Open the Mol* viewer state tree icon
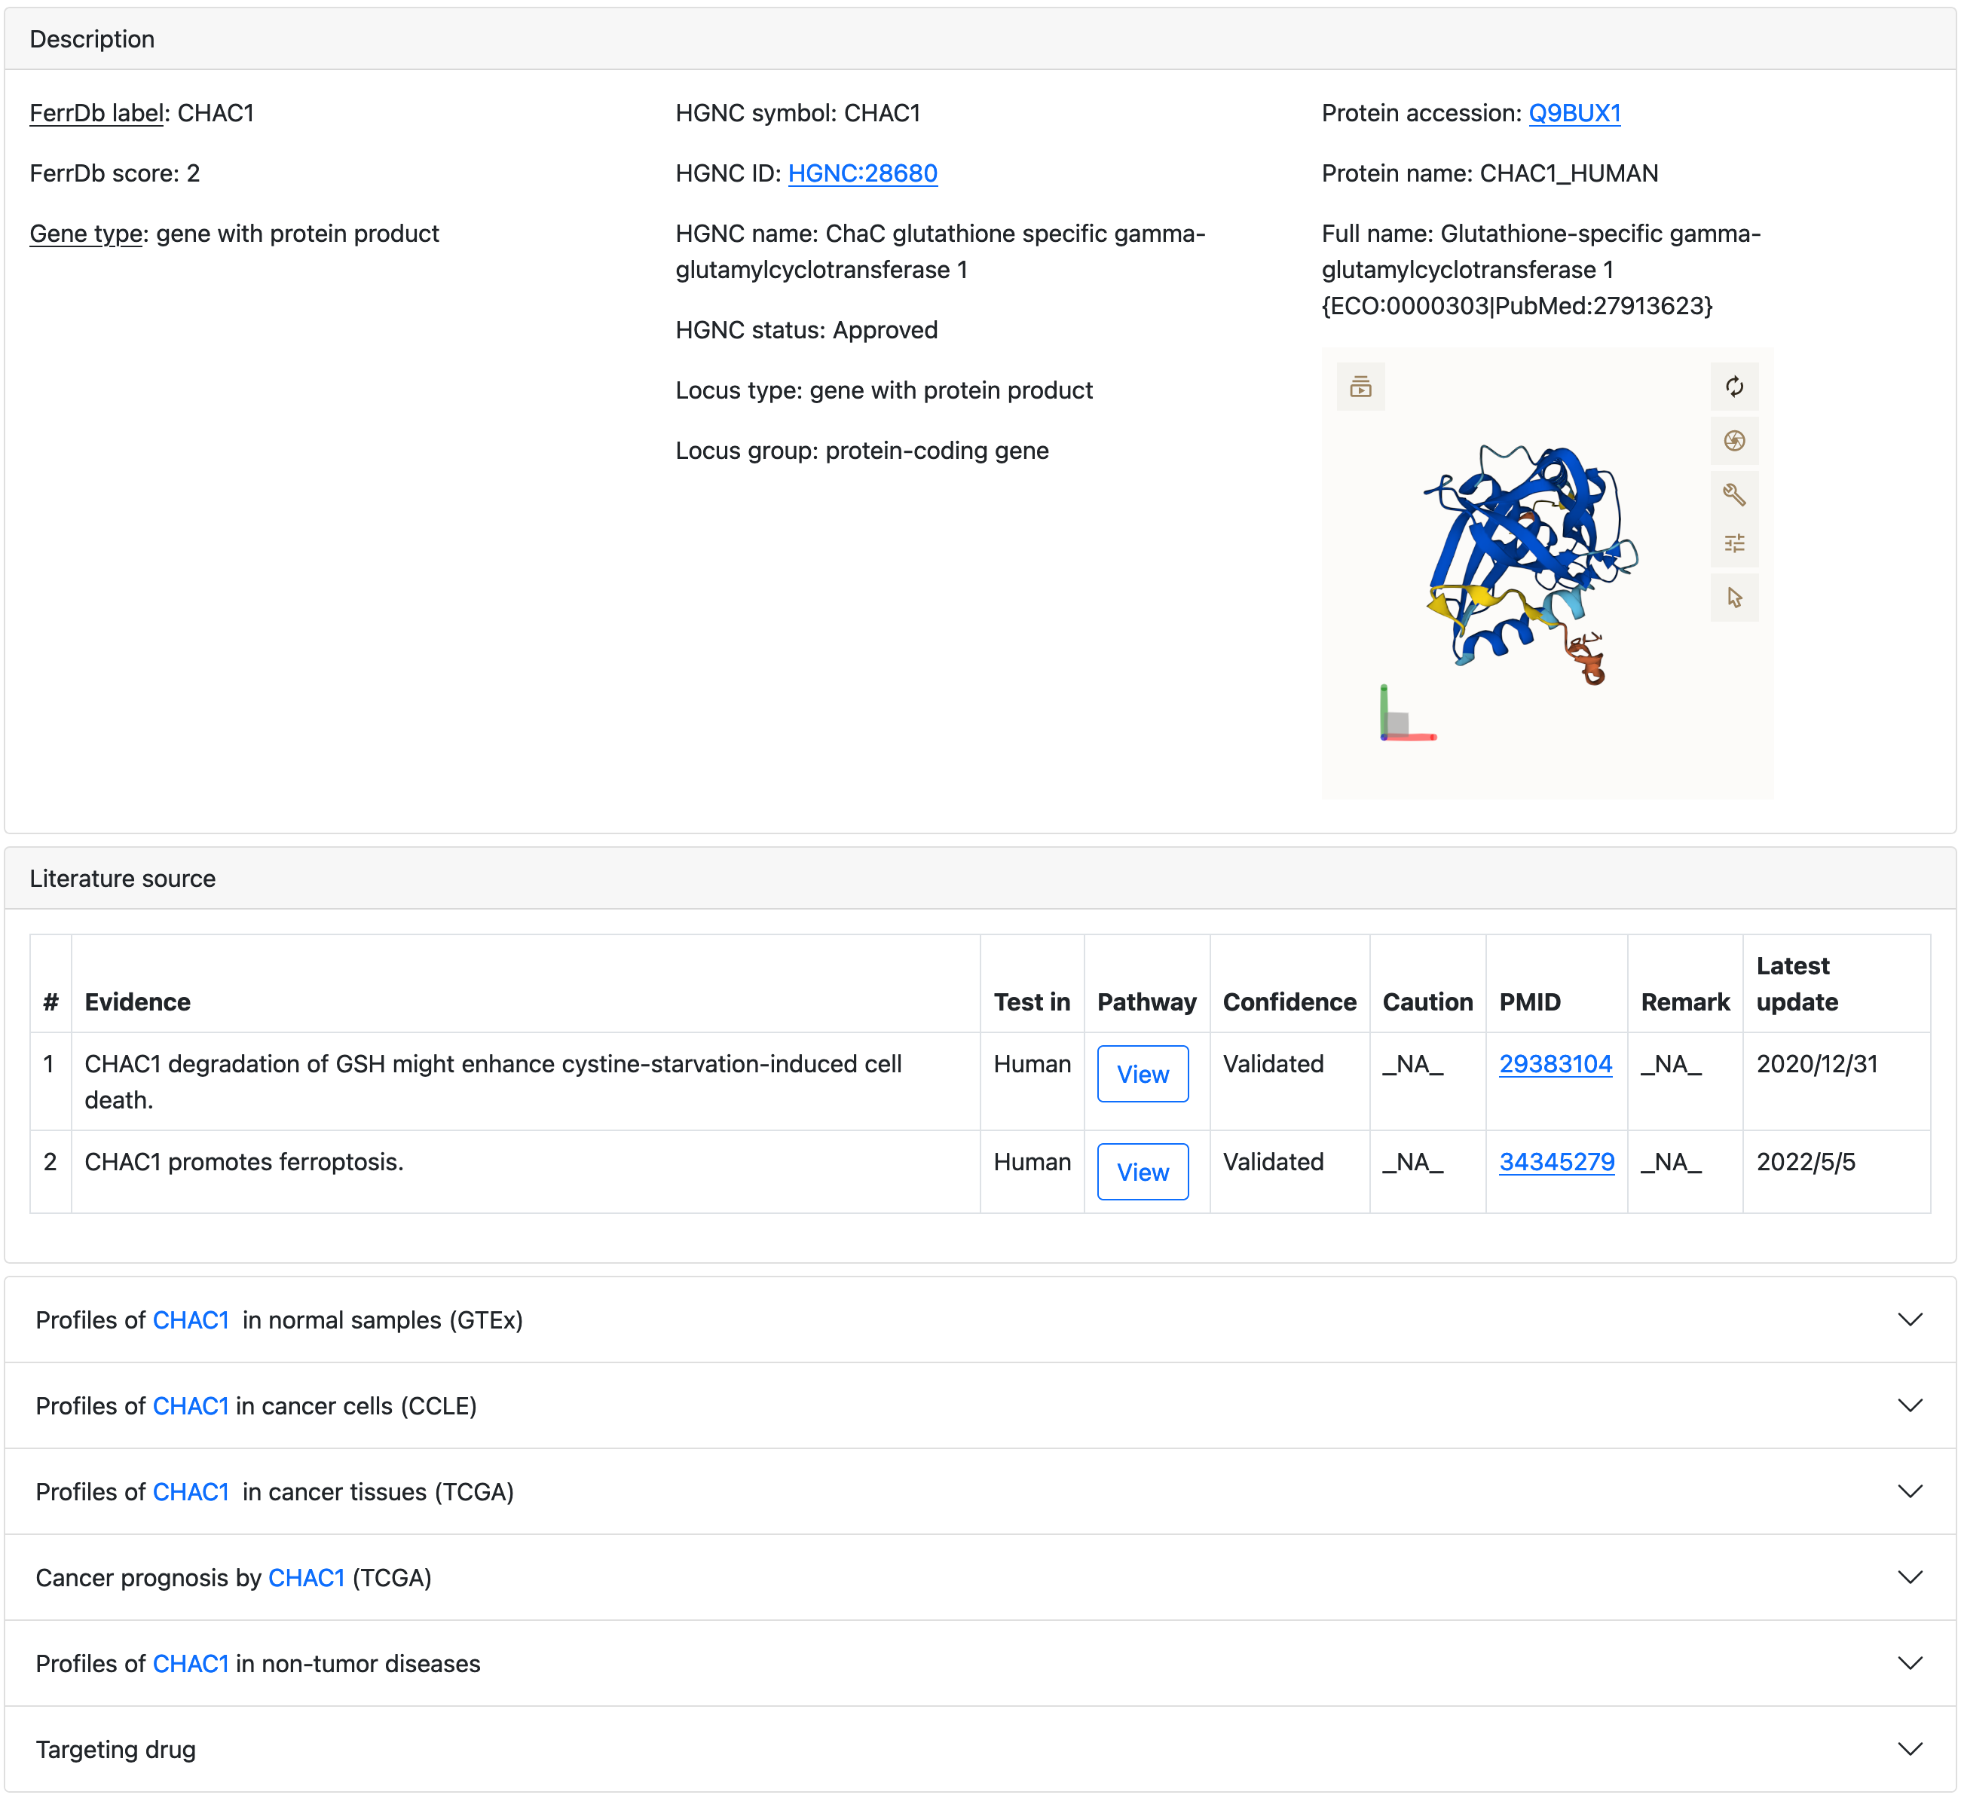Viewport: 1961px width, 1801px height. pyautogui.click(x=1360, y=387)
